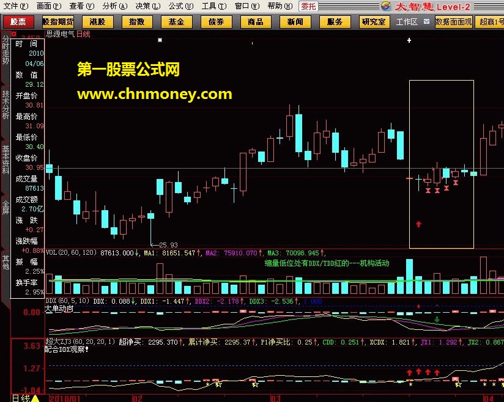Click the 大单动向 label in DDX panel
The height and width of the screenshot is (402, 504).
pos(59,309)
